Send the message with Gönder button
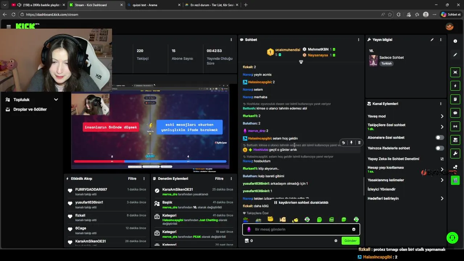This screenshot has width=464, height=261. click(351, 241)
